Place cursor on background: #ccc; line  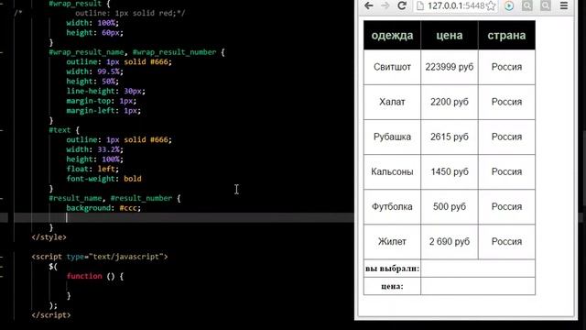[103, 208]
